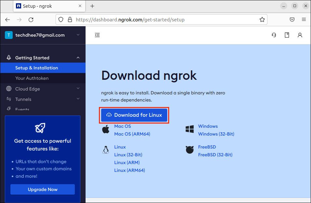Click the Cloud Edge globe icon
Screen dimensions: 311x203
9,89
